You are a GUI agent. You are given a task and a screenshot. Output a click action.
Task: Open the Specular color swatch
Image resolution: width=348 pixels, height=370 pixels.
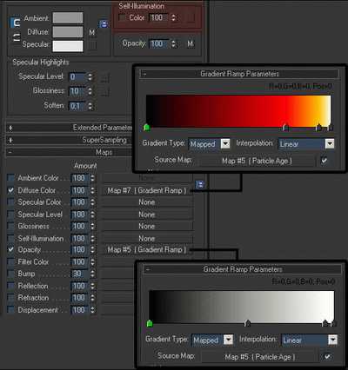coord(68,46)
